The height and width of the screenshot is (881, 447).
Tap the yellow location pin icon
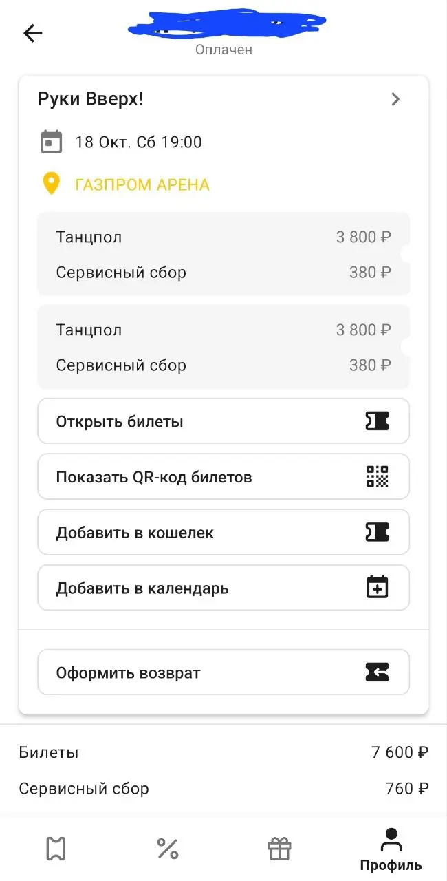pyautogui.click(x=52, y=184)
